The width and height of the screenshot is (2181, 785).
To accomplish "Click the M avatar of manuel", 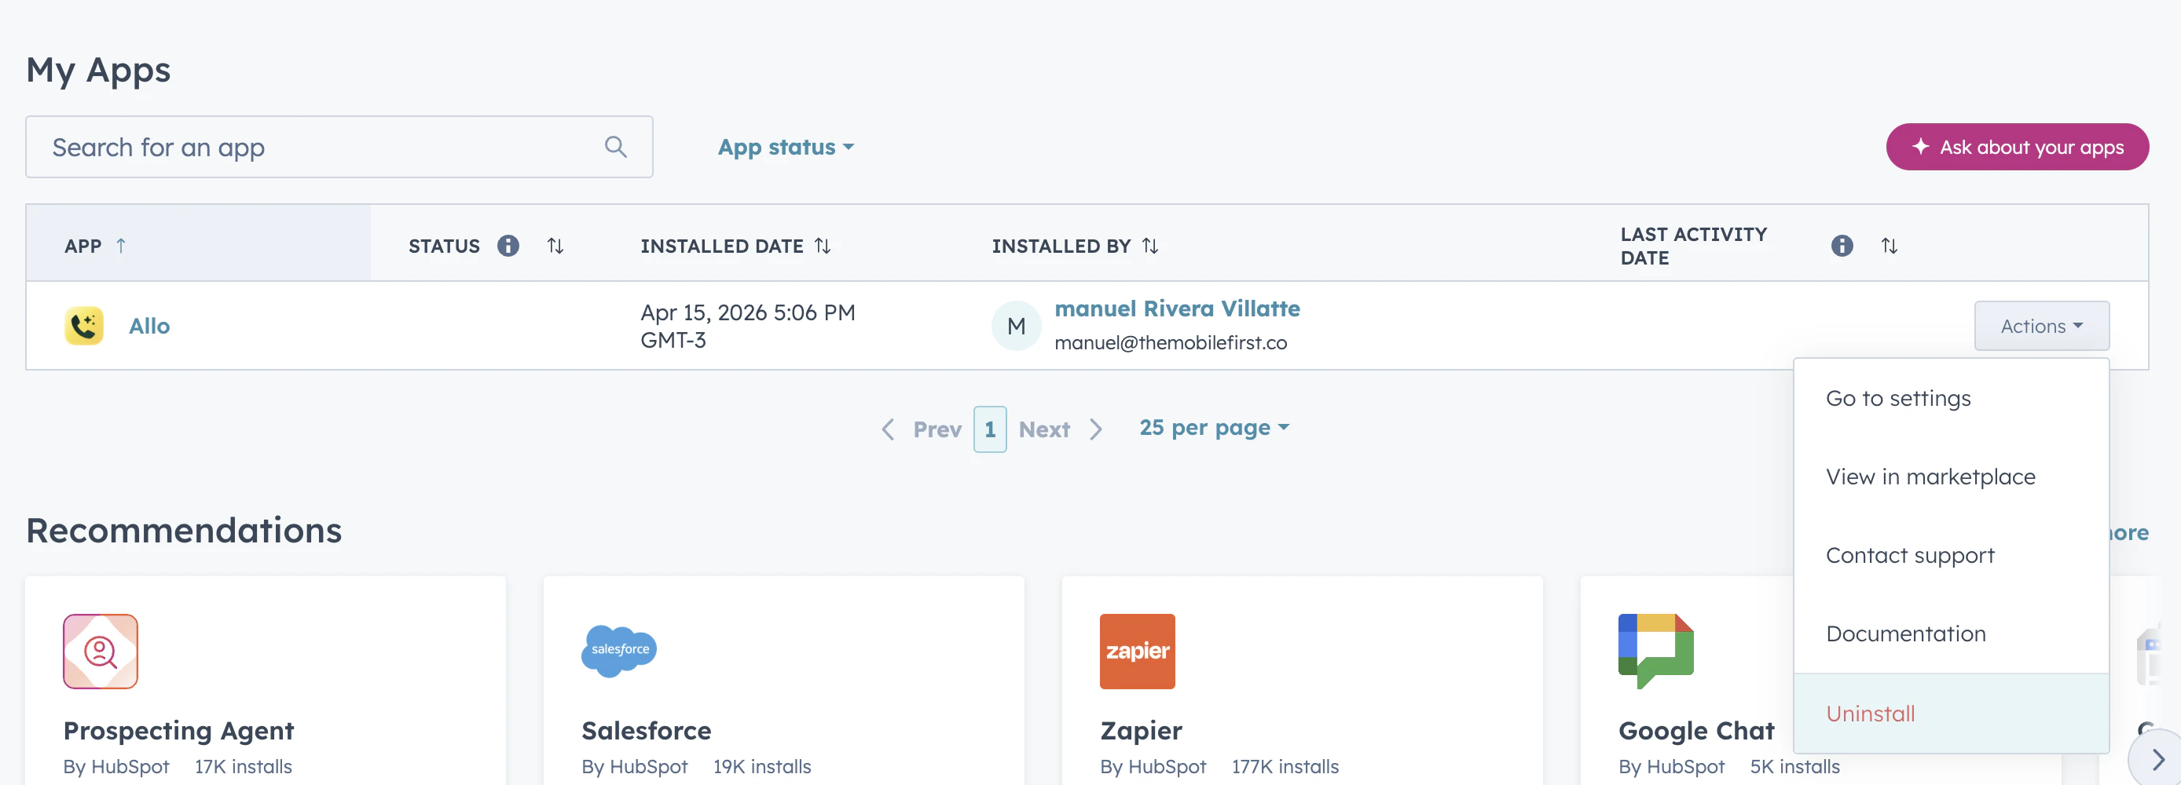I will (1016, 326).
